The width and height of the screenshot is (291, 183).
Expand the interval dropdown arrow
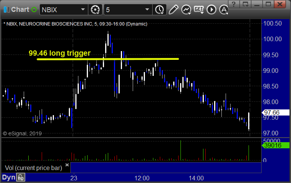[x=147, y=10]
